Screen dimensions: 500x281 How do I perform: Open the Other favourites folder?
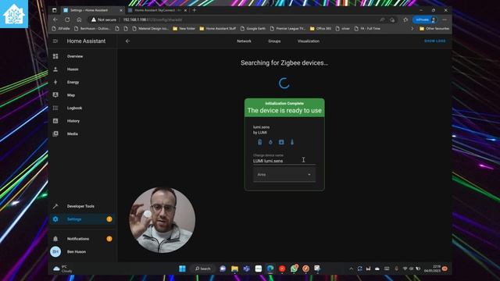pyautogui.click(x=434, y=28)
